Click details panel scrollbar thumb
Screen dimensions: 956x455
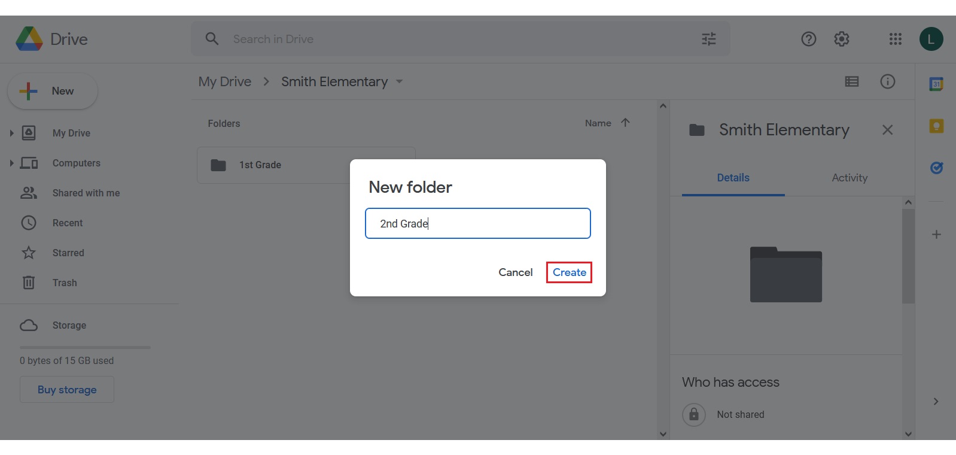[908, 256]
